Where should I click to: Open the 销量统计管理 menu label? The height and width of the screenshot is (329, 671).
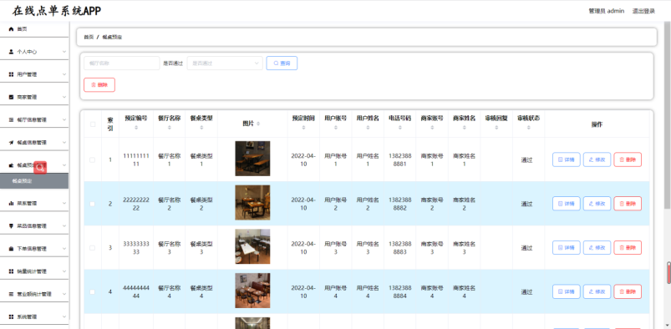coord(32,271)
